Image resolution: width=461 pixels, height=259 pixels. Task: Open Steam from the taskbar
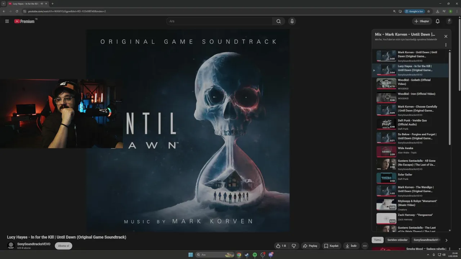pyautogui.click(x=247, y=255)
